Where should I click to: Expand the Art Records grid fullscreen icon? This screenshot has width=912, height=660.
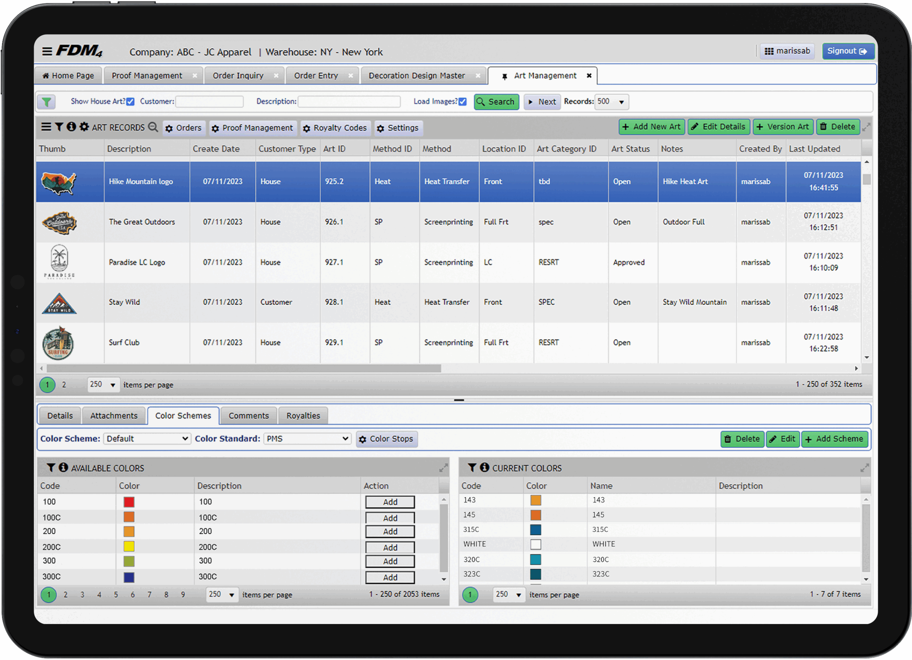(866, 127)
